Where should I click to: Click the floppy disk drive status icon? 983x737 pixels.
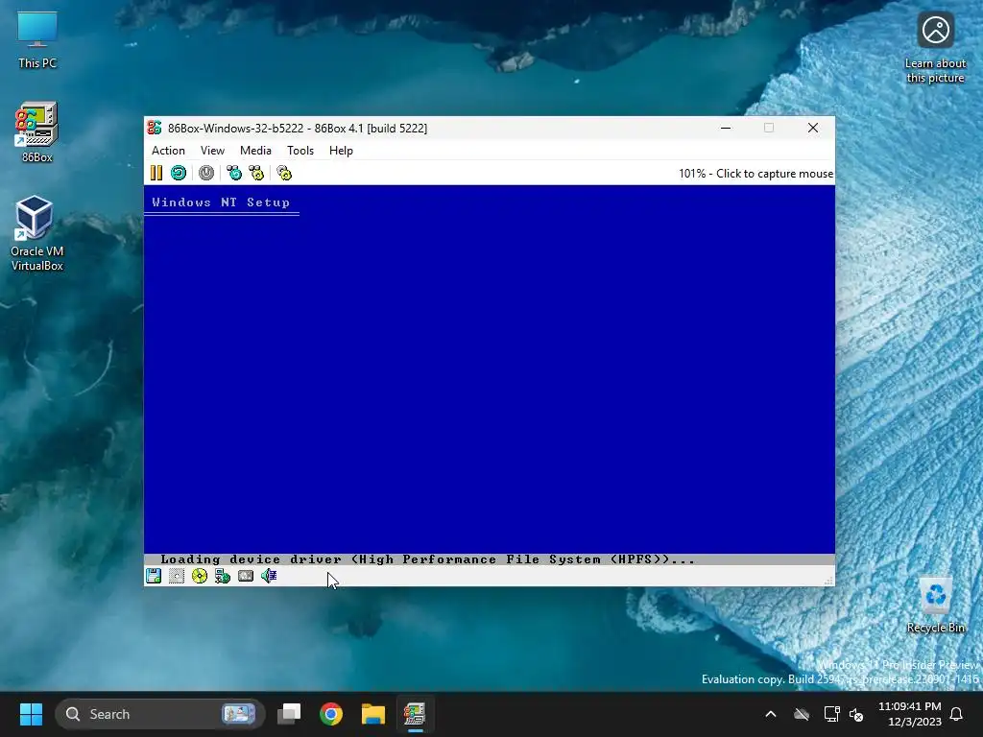(x=154, y=576)
